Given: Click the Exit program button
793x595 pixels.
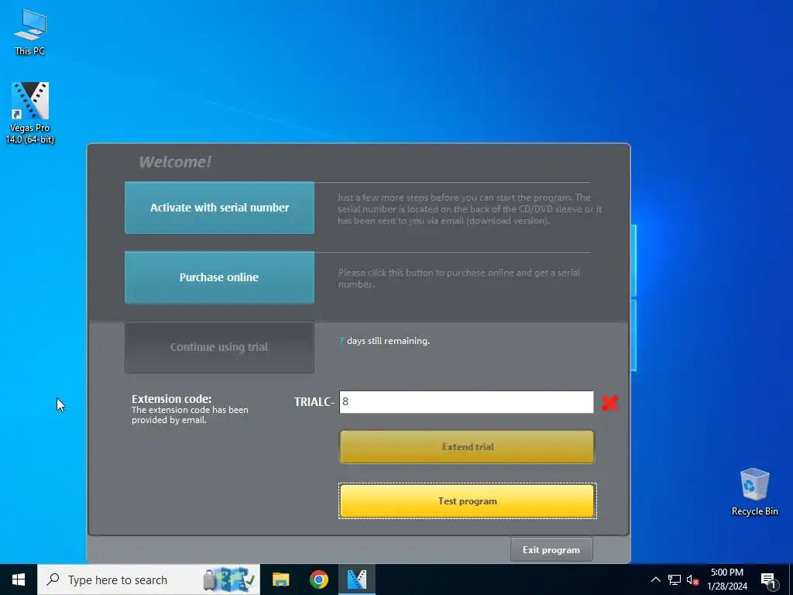Looking at the screenshot, I should tap(551, 550).
